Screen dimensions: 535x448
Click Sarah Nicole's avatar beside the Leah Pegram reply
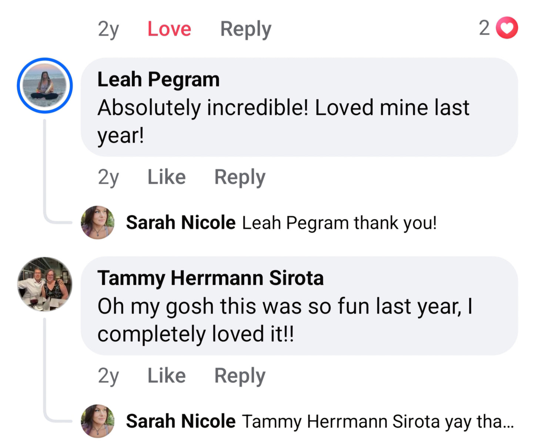98,223
